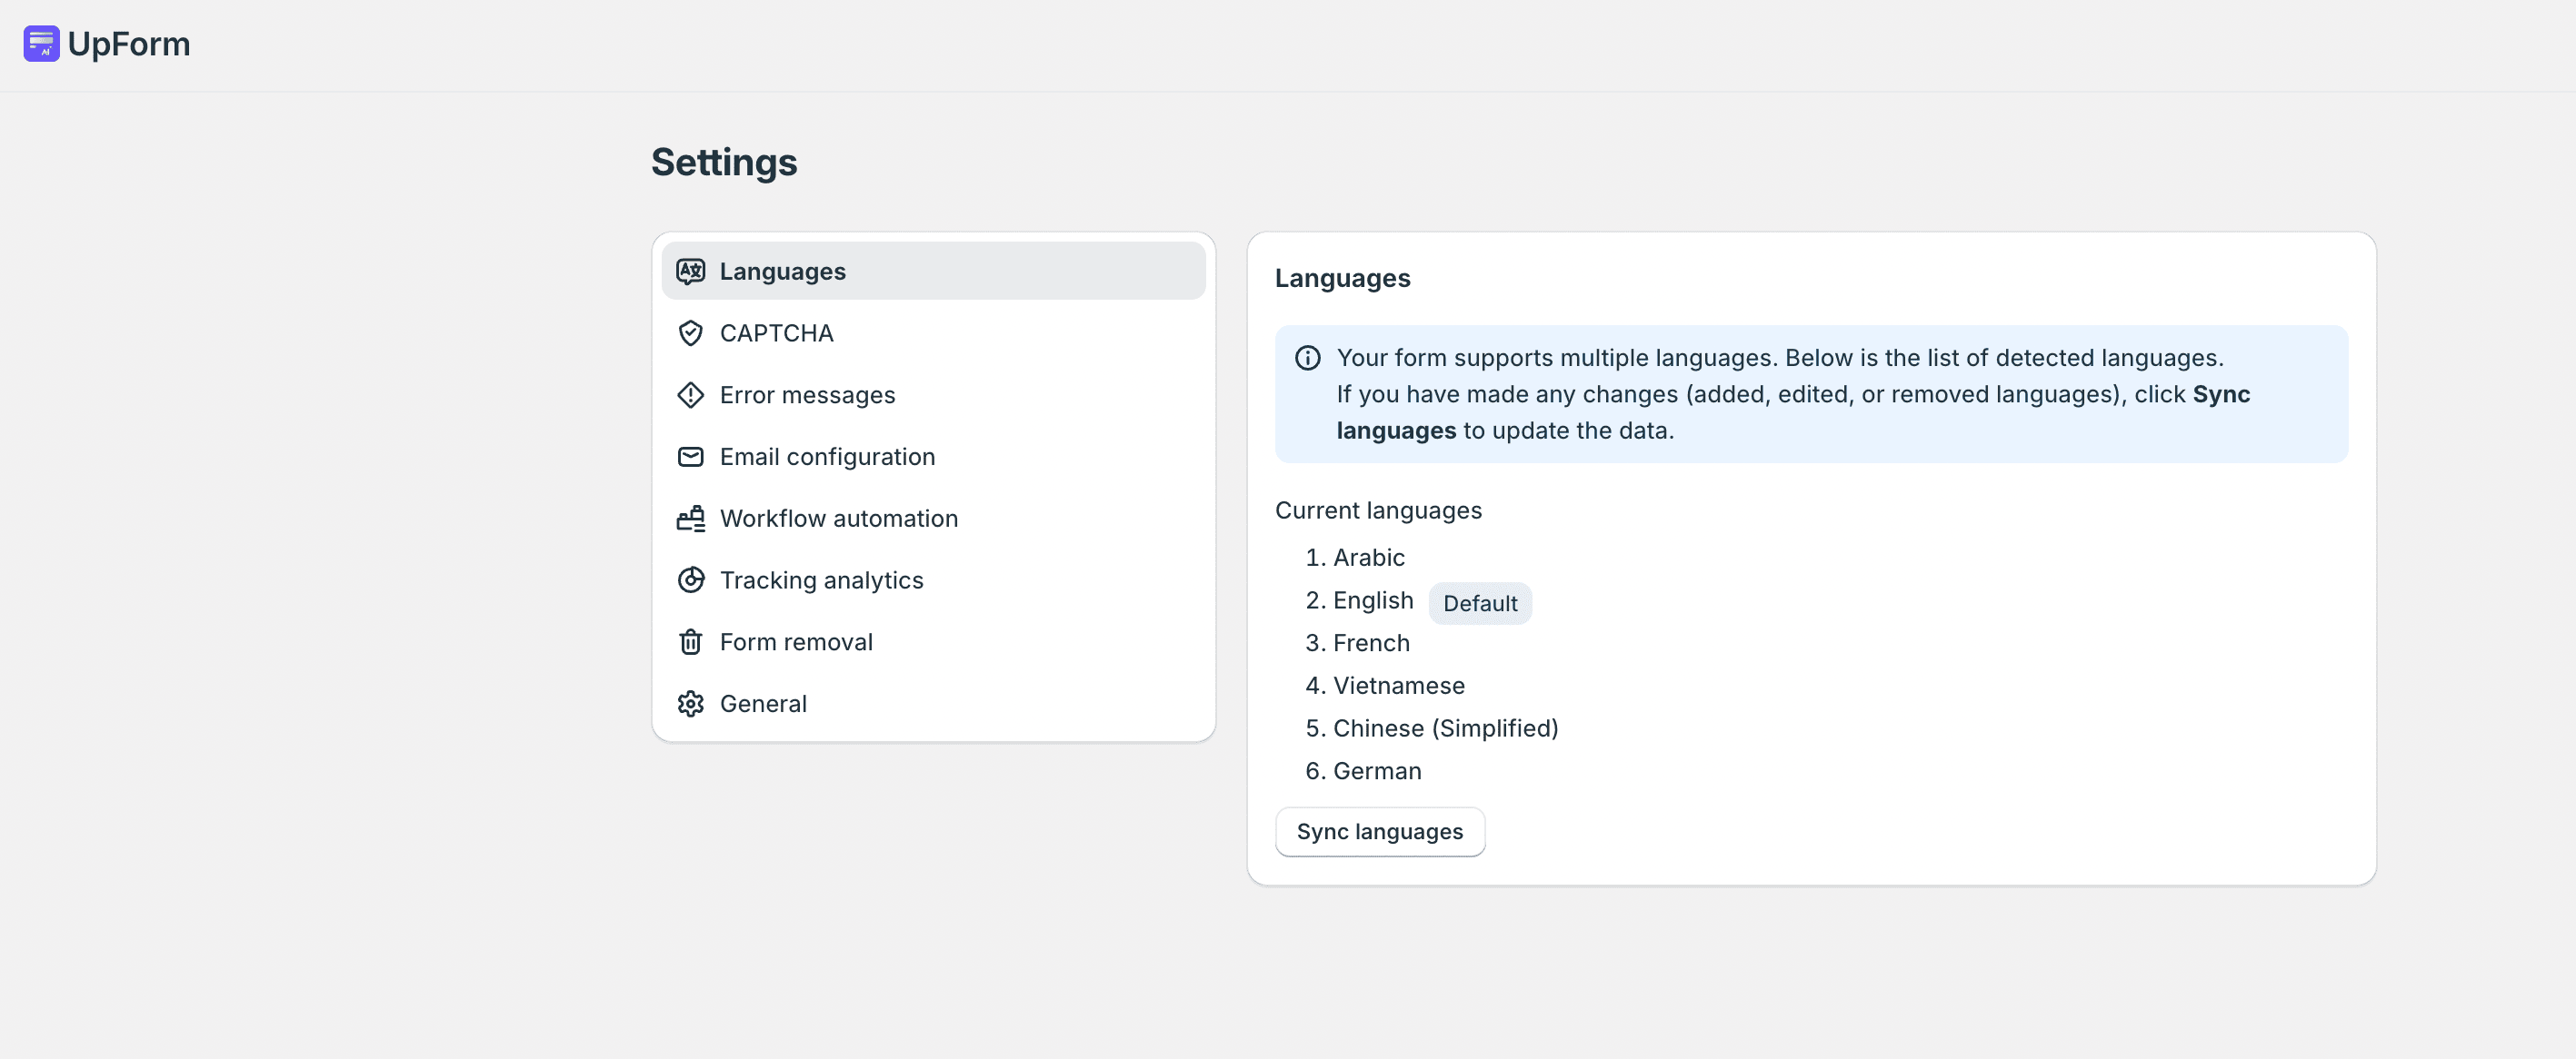Open the CAPTCHA settings section
2576x1059 pixels.
click(933, 333)
